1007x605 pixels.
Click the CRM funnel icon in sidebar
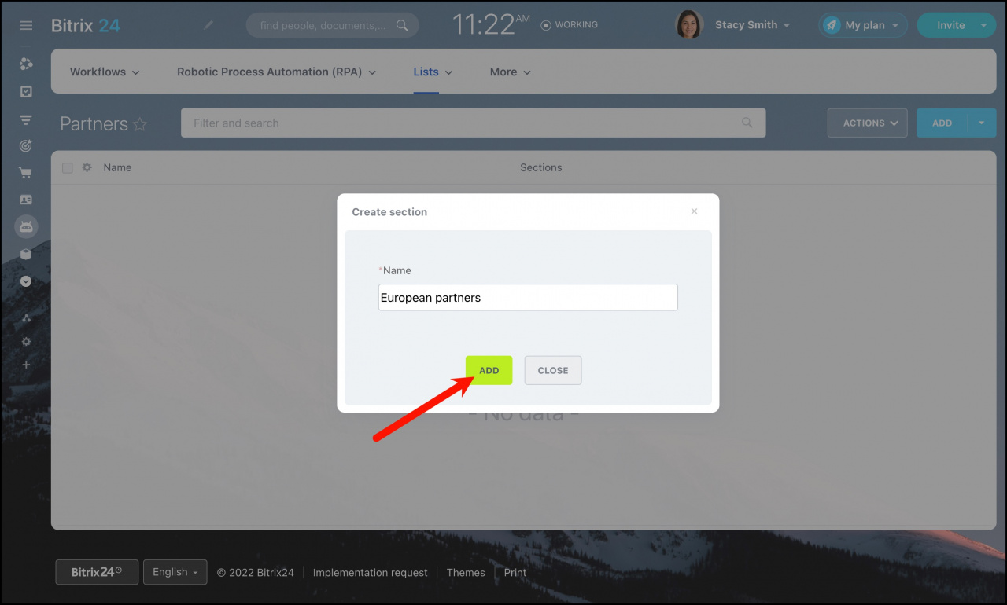[26, 119]
